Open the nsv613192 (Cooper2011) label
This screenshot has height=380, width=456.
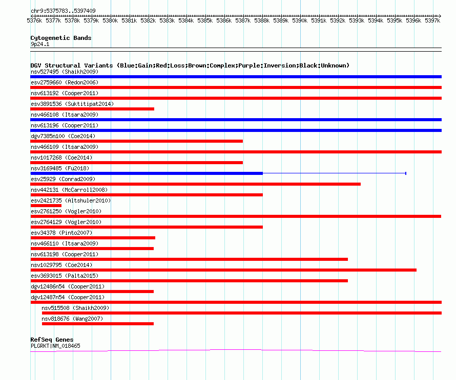coord(65,93)
